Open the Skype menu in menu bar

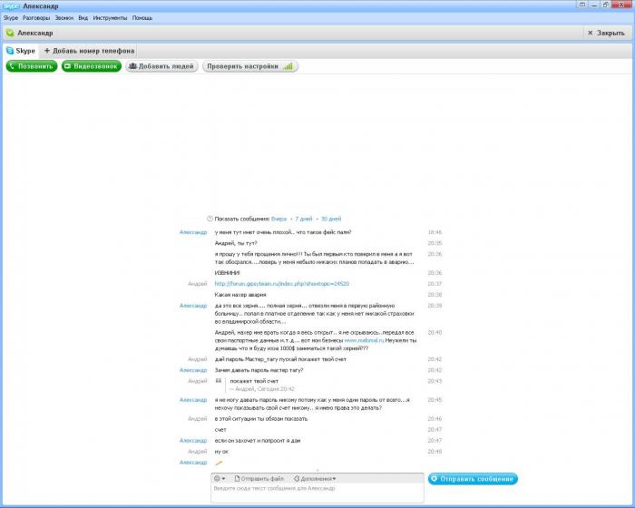(11, 18)
